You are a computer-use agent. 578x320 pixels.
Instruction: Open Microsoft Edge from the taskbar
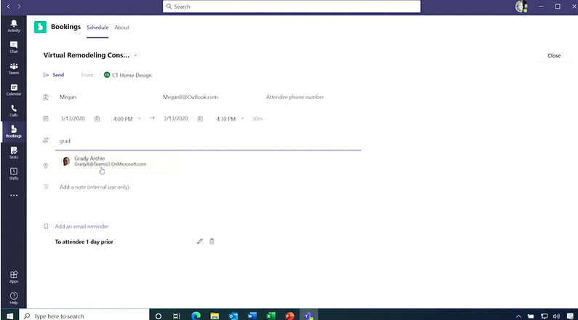[x=196, y=316]
